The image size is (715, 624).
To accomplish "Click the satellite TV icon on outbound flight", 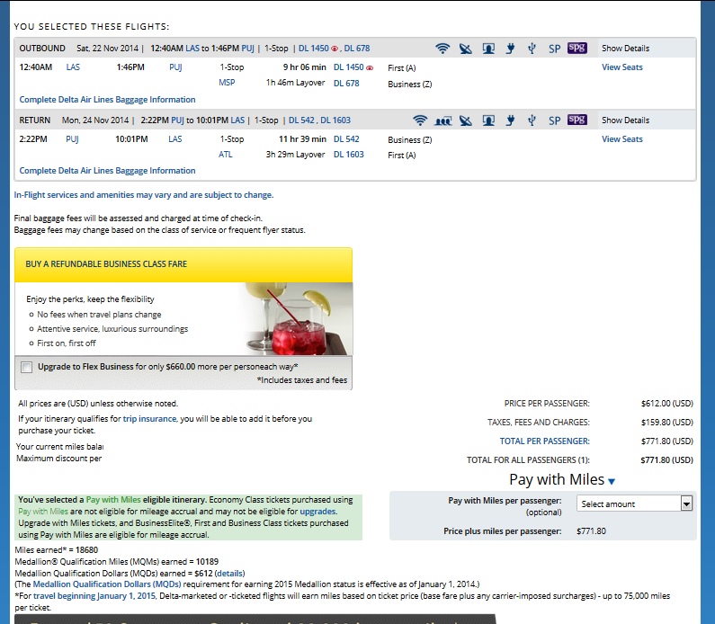I will 465,49.
